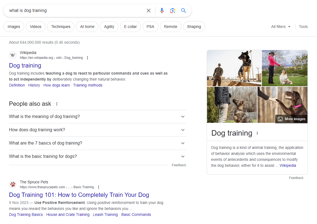Select the E collar filter chip
This screenshot has height=224, width=317.
click(130, 27)
